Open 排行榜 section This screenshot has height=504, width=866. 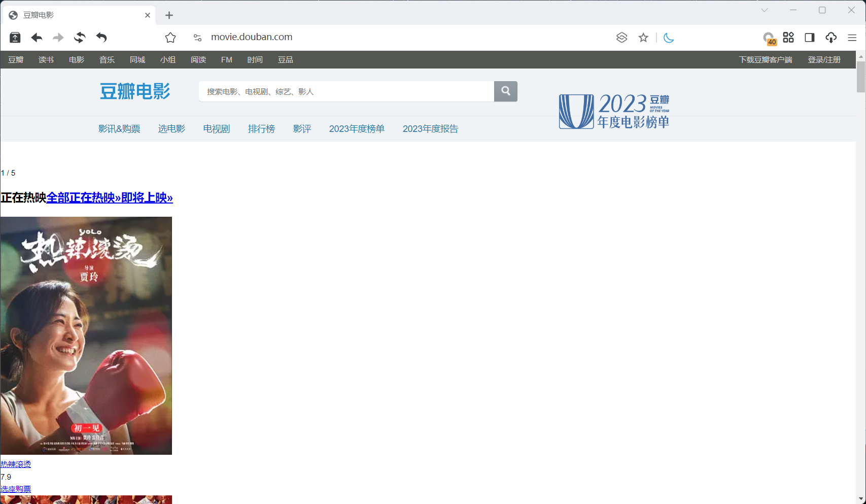tap(261, 129)
